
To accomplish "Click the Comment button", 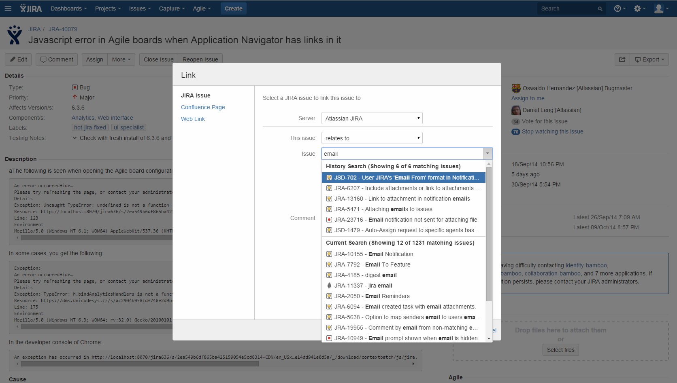I will coord(57,59).
